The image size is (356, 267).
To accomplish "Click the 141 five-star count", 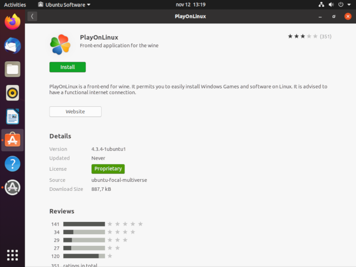I will coord(55,224).
